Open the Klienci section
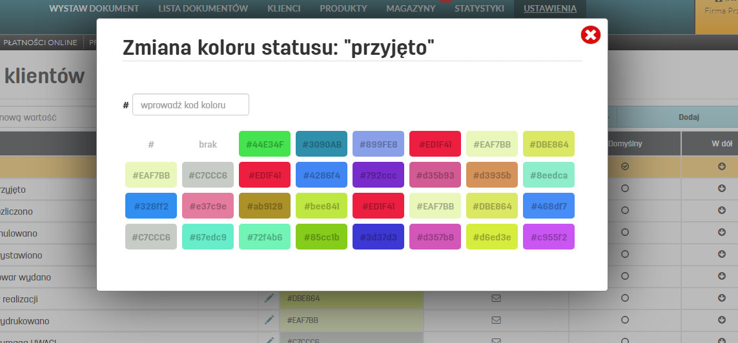Viewport: 738px width, 343px height. pos(284,8)
